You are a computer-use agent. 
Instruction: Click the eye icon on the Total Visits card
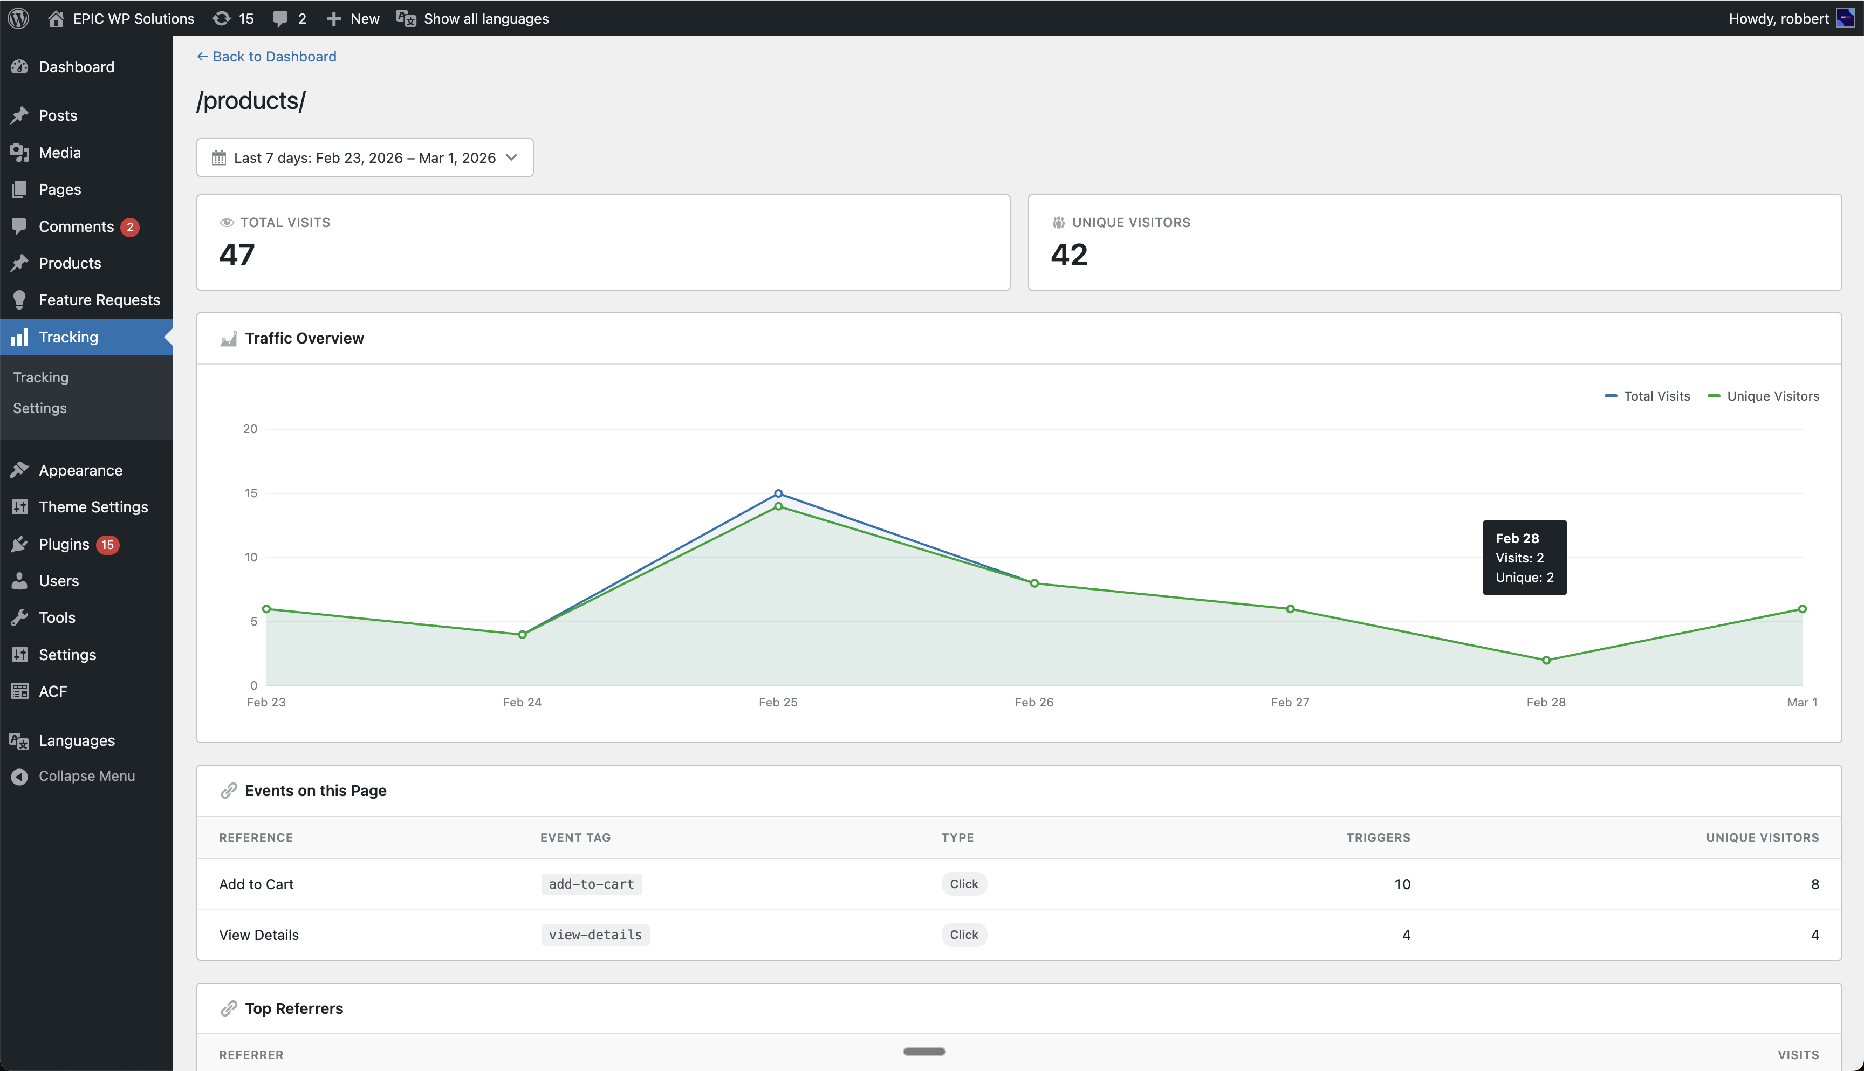(226, 222)
